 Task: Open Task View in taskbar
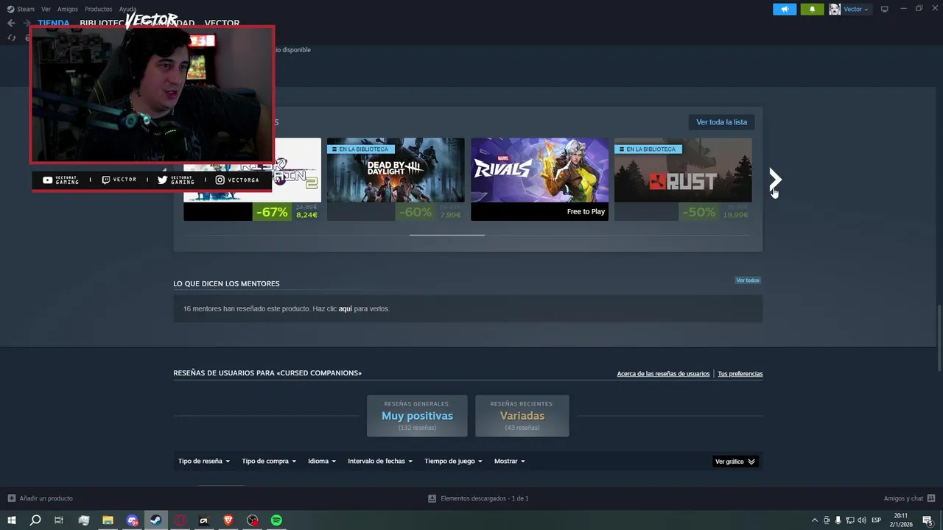59,520
